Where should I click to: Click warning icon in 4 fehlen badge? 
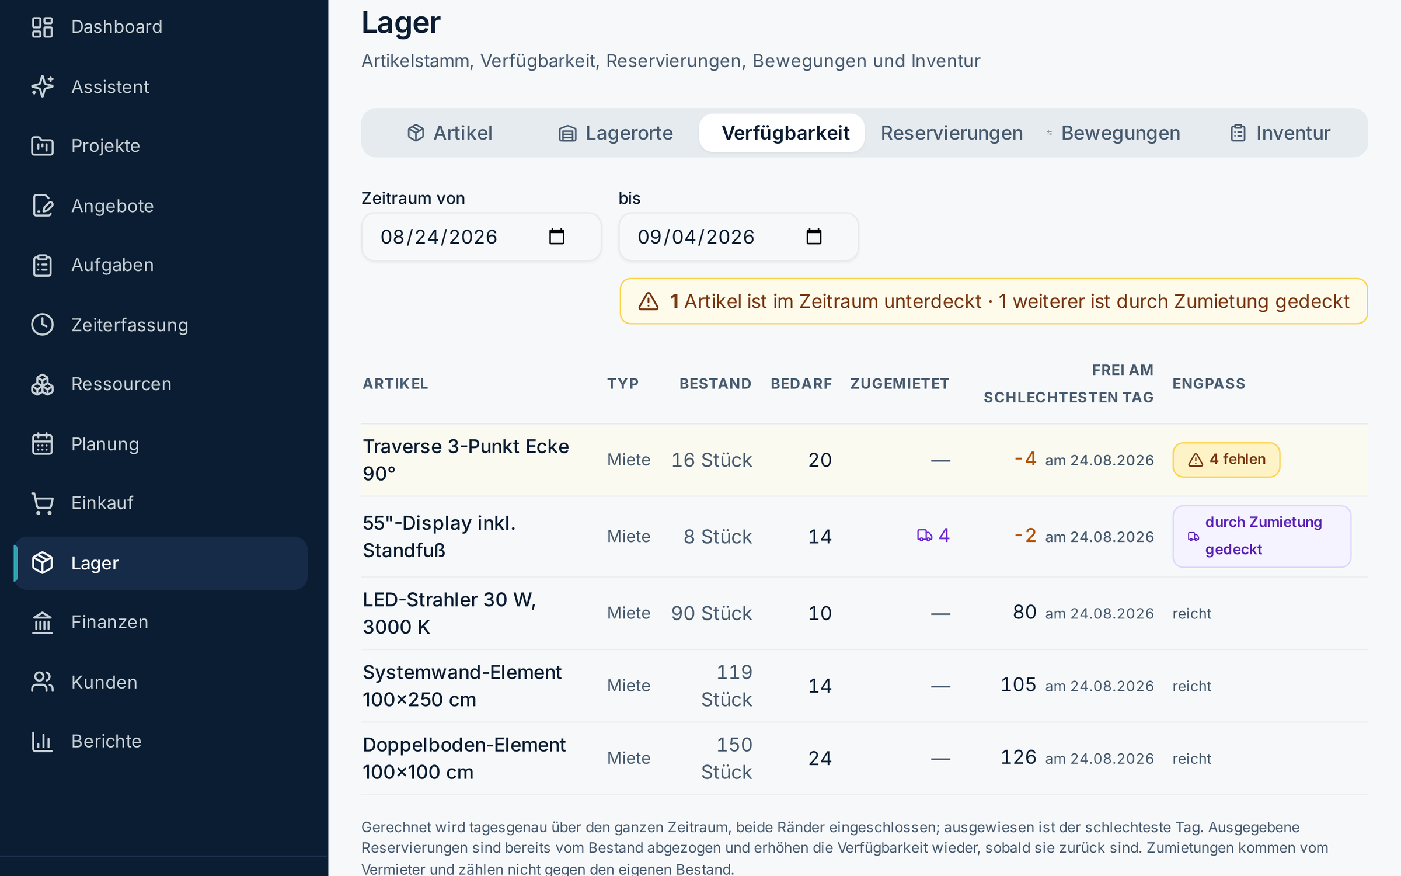click(x=1196, y=460)
